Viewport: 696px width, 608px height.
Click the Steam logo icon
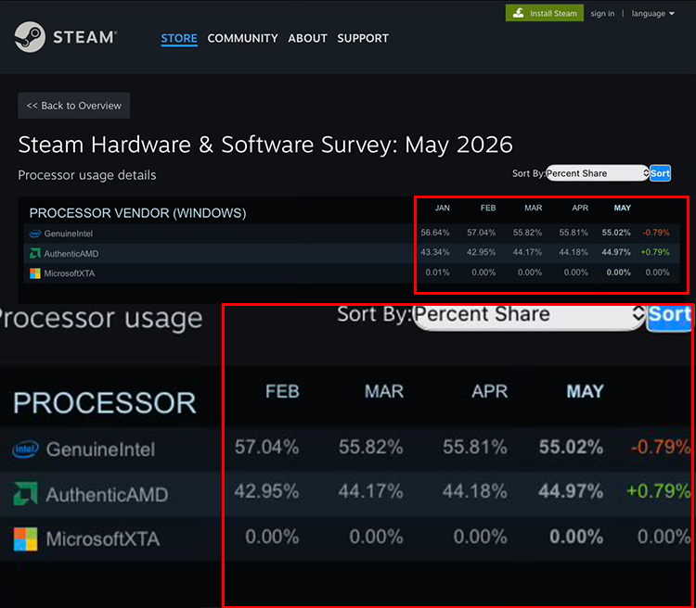pos(30,37)
